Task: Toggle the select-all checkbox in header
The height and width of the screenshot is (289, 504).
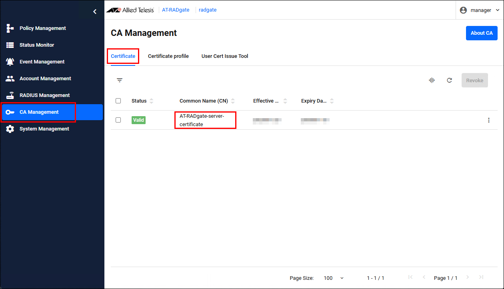Action: point(118,101)
